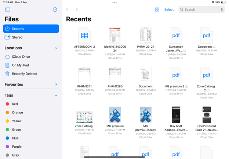229x159 pixels.
Task: Open On My iPad location
Action: click(x=31, y=65)
